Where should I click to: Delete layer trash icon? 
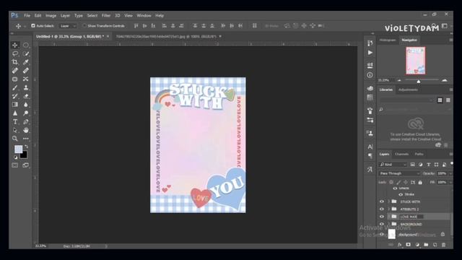pos(443,245)
